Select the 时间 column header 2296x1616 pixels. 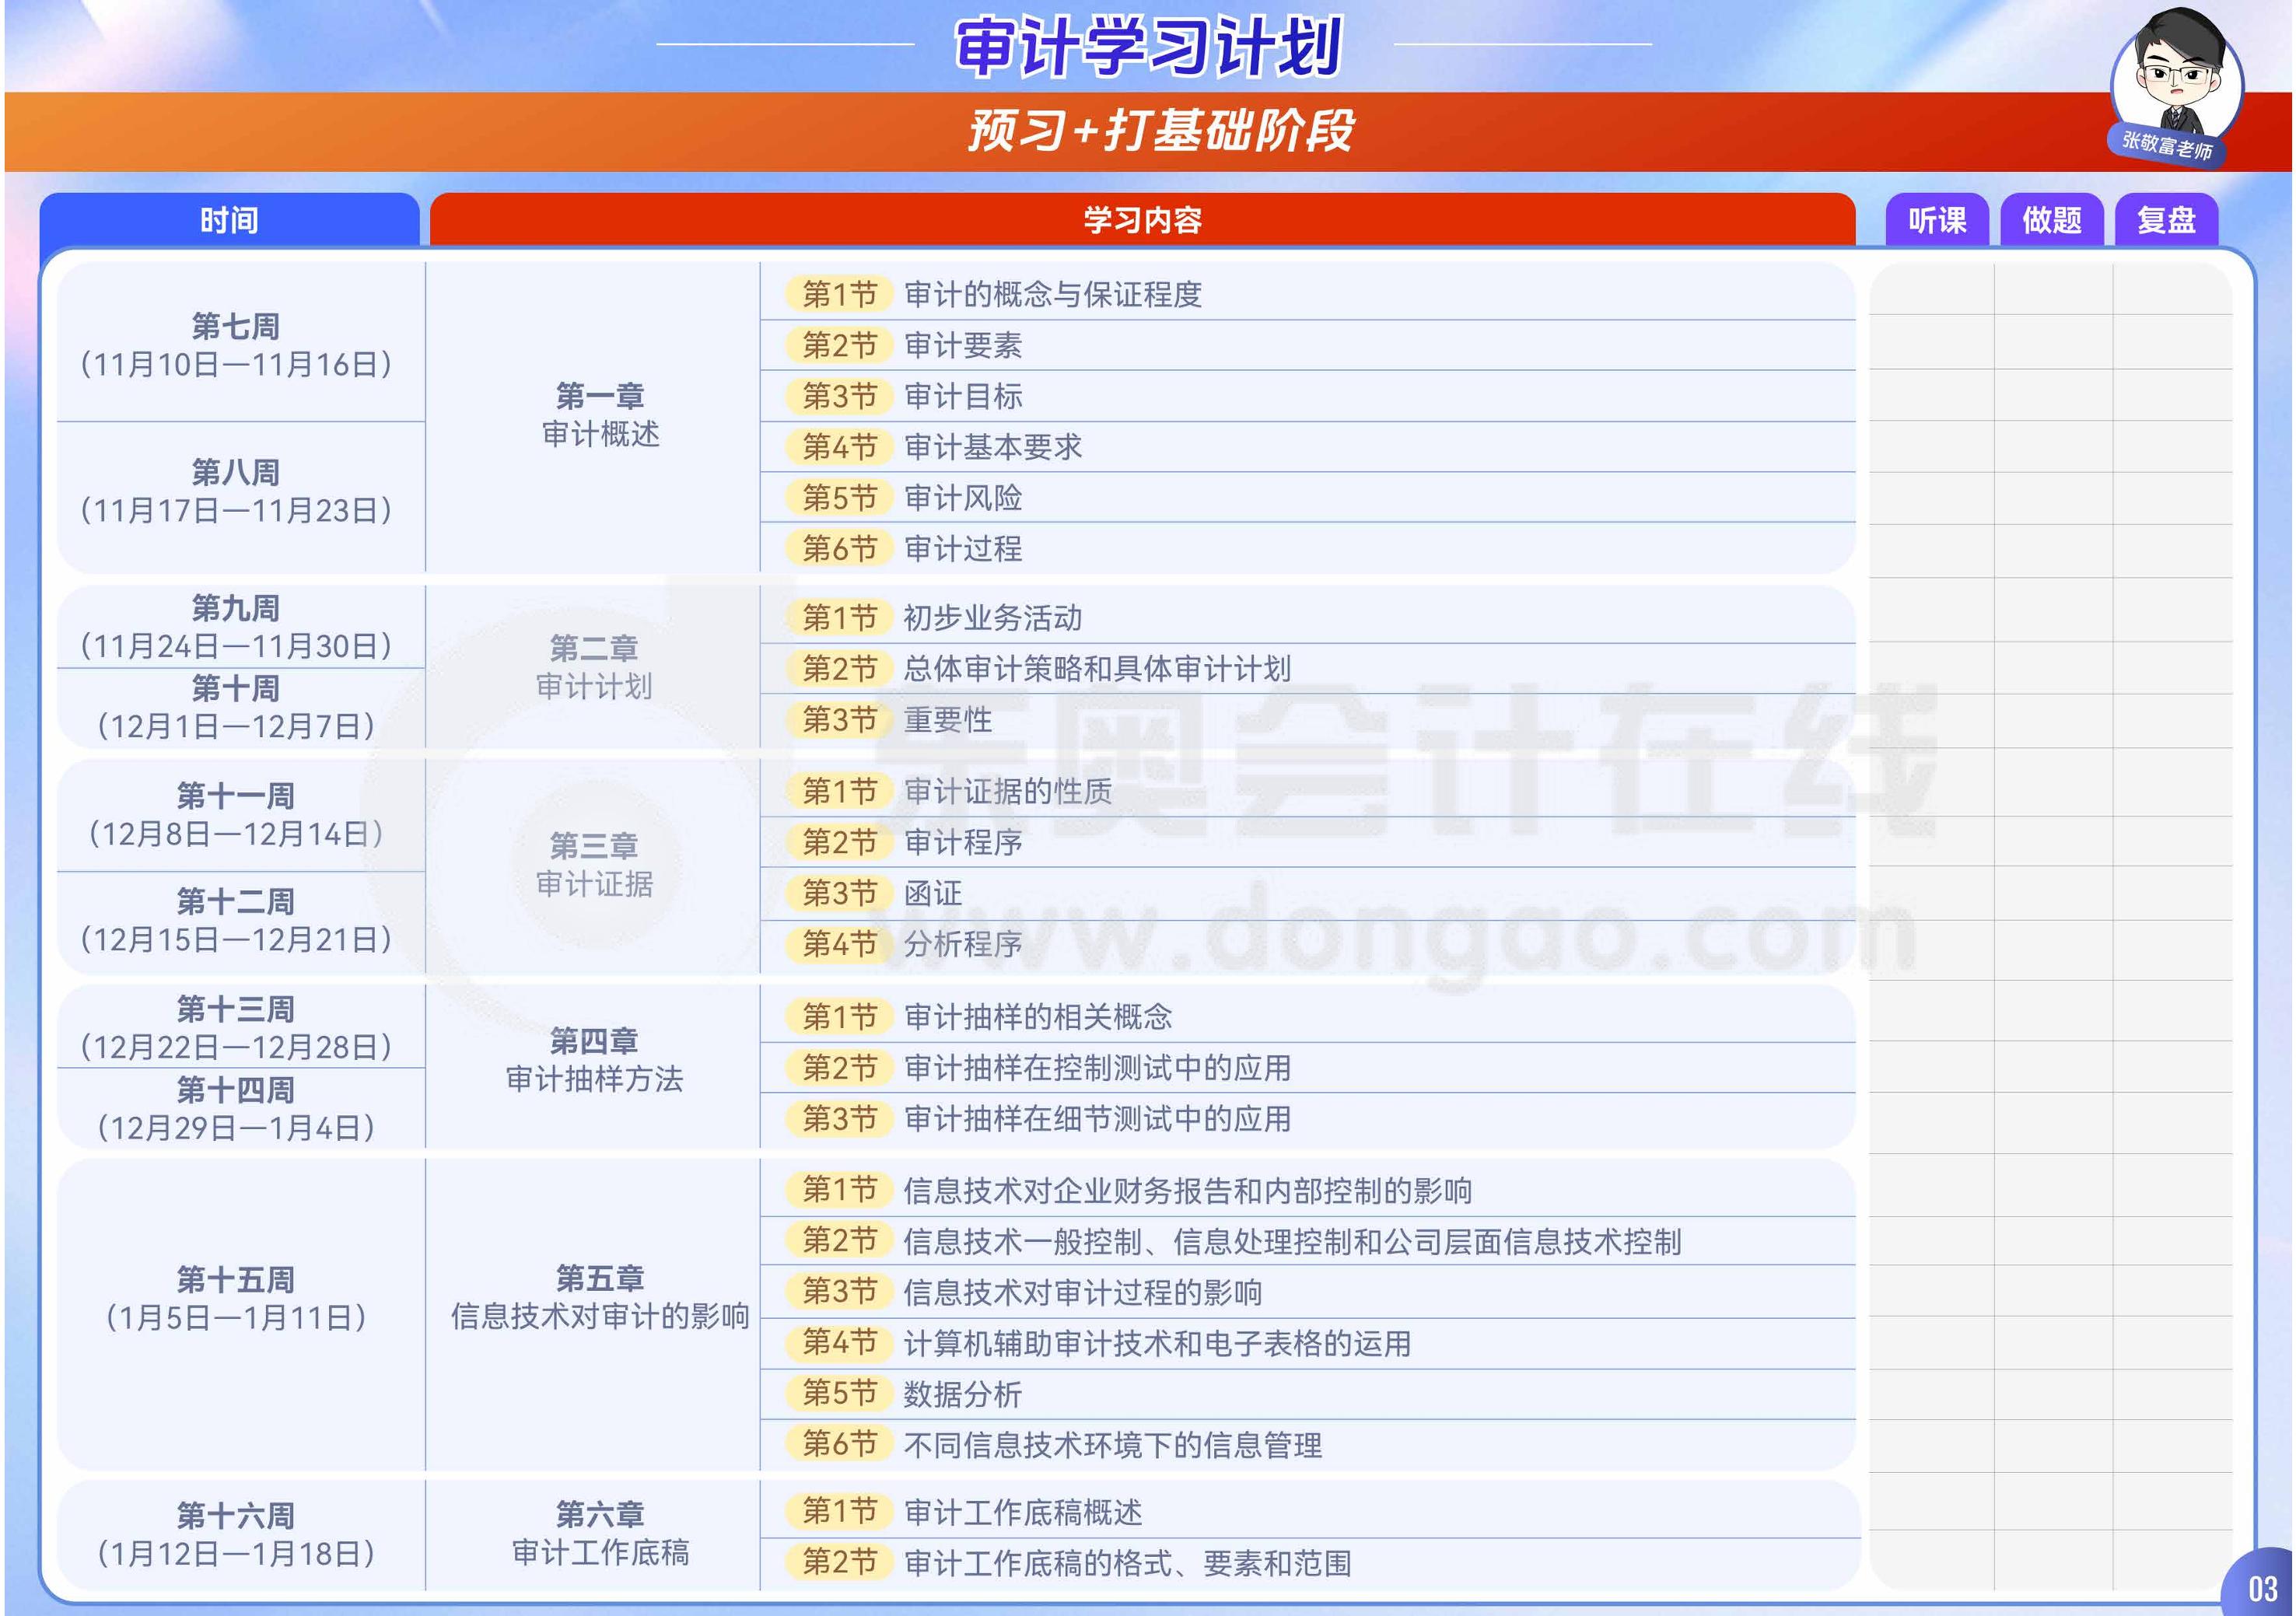click(229, 220)
